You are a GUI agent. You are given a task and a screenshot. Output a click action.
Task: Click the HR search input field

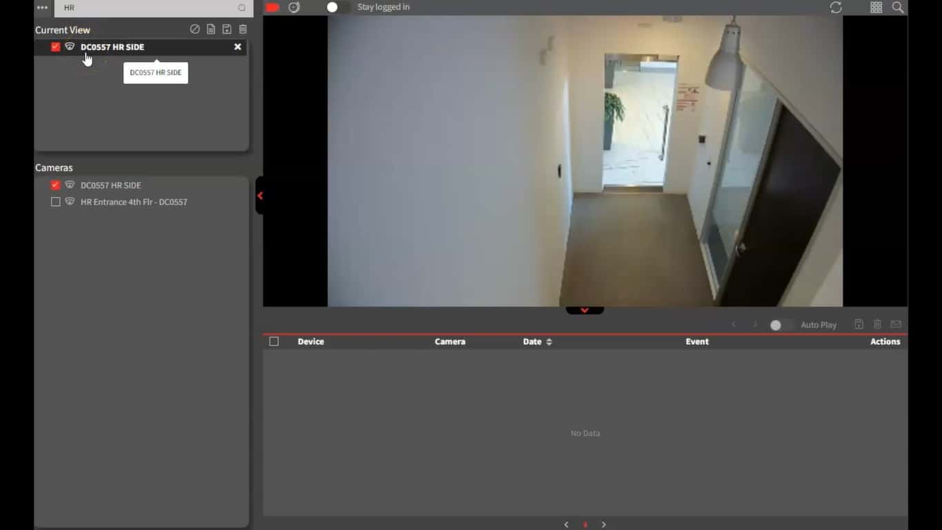[x=148, y=8]
